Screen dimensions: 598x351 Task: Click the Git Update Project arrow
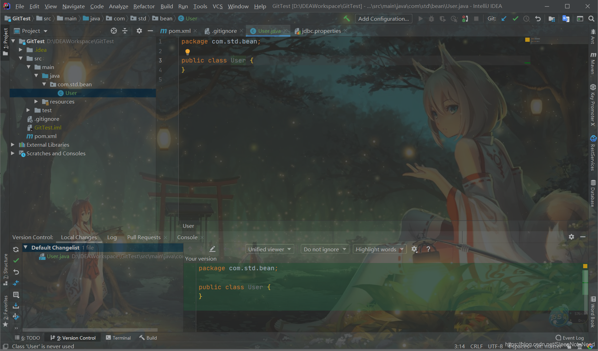504,19
